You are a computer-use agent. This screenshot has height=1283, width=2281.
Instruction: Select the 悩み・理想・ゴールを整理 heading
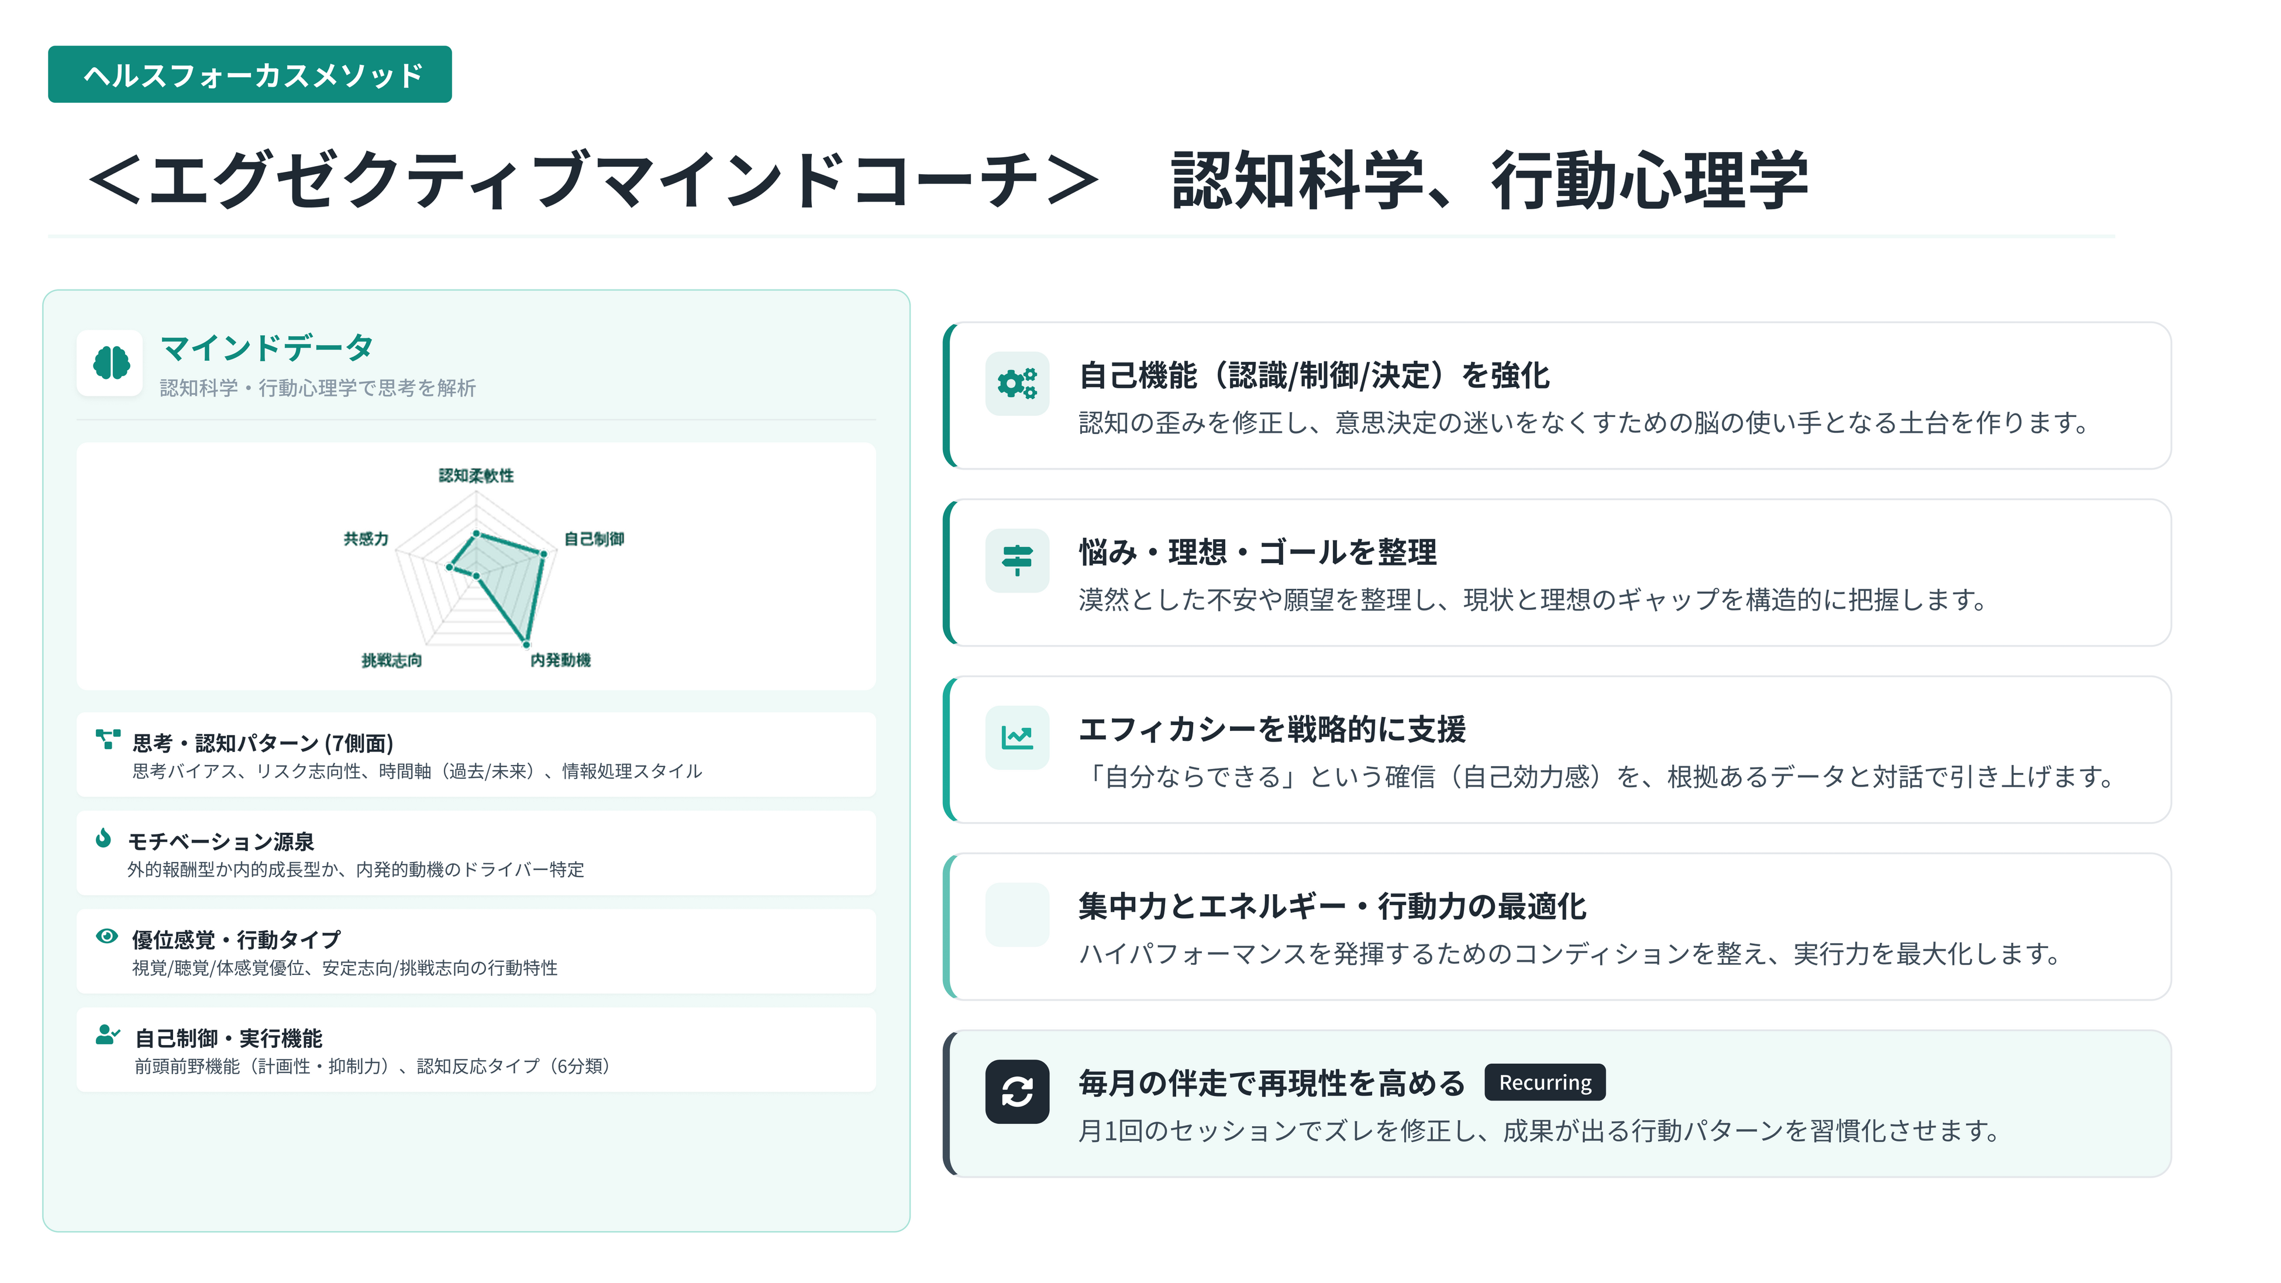coord(1257,553)
